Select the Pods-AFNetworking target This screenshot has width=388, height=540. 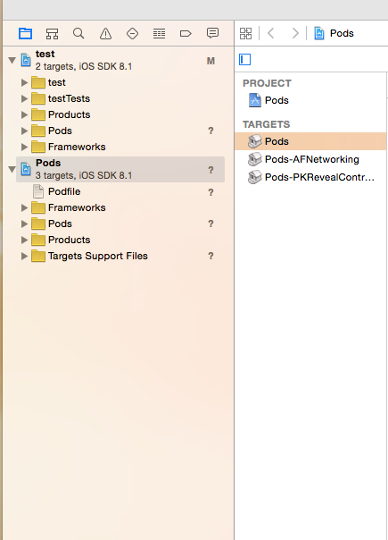pyautogui.click(x=310, y=159)
